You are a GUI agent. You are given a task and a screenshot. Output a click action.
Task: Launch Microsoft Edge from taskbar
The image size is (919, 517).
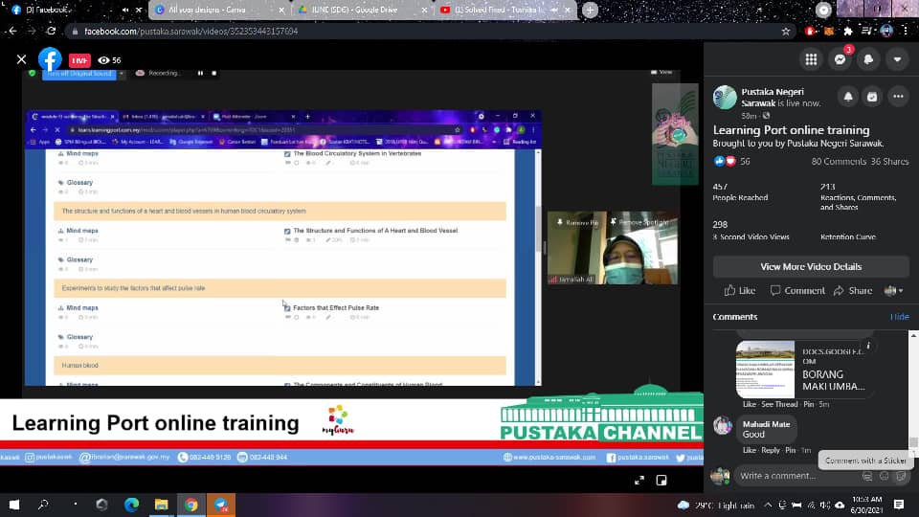coord(132,505)
